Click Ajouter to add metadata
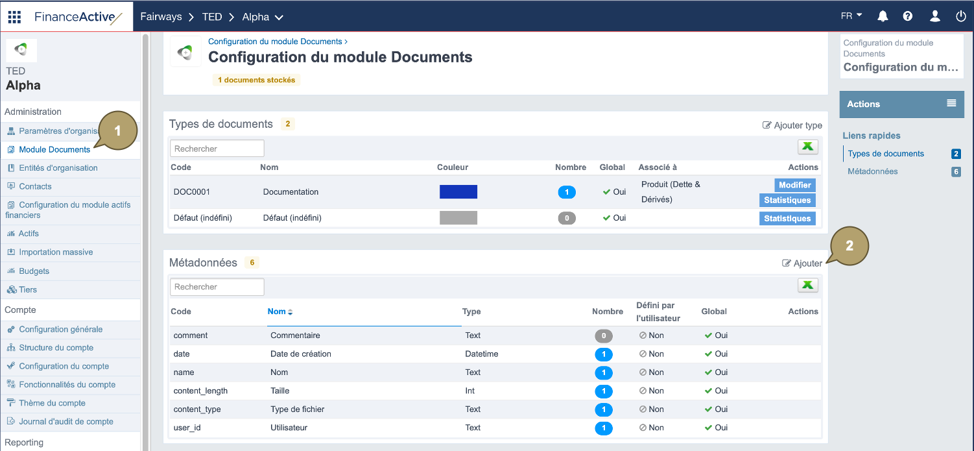974x451 pixels. [x=802, y=263]
